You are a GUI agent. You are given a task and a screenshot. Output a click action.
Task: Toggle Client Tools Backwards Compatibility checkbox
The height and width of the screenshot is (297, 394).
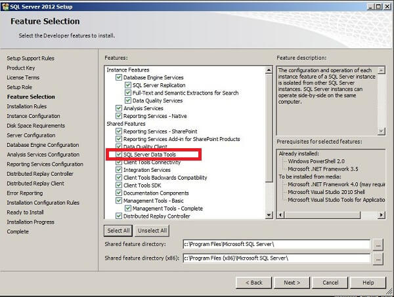119,178
